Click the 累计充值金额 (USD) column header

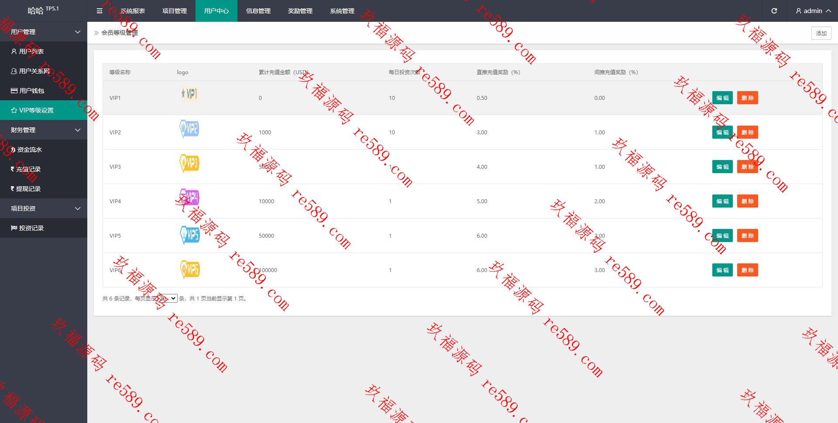pos(284,72)
